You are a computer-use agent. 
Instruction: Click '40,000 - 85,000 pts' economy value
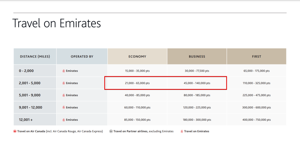tap(137, 95)
